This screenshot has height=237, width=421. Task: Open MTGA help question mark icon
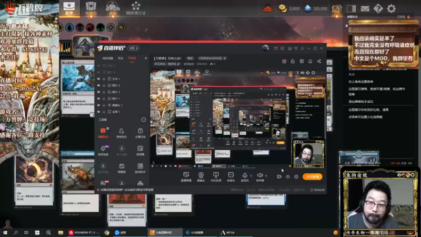(378, 8)
